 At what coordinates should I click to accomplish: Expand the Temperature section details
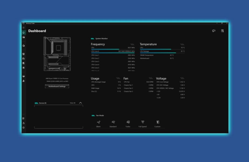tap(182, 44)
